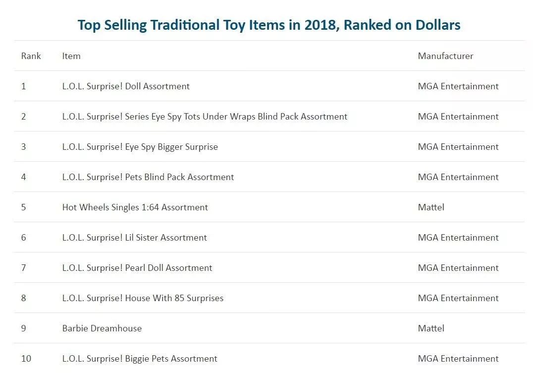533x382 pixels.
Task: Select the Rank column header
Action: coord(31,56)
